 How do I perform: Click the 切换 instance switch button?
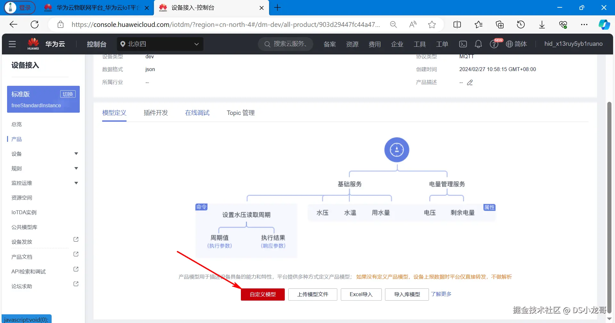point(68,94)
